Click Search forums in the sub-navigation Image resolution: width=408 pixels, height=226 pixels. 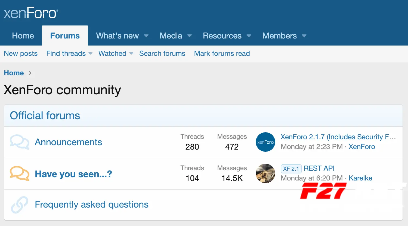click(162, 53)
